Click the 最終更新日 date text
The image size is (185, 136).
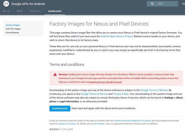pos(61,129)
